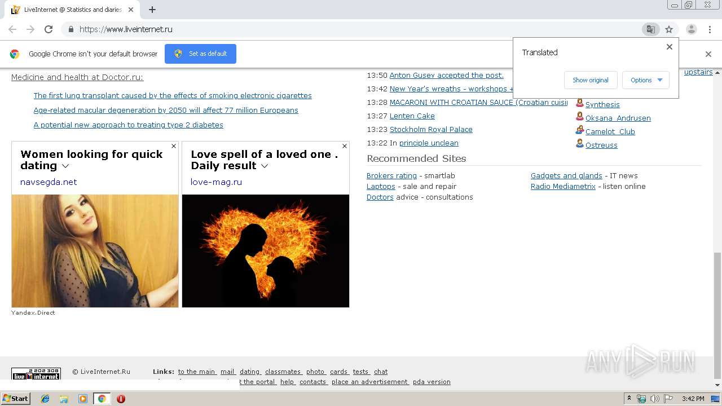
Task: Open the Laptops recommended site link
Action: (x=381, y=186)
